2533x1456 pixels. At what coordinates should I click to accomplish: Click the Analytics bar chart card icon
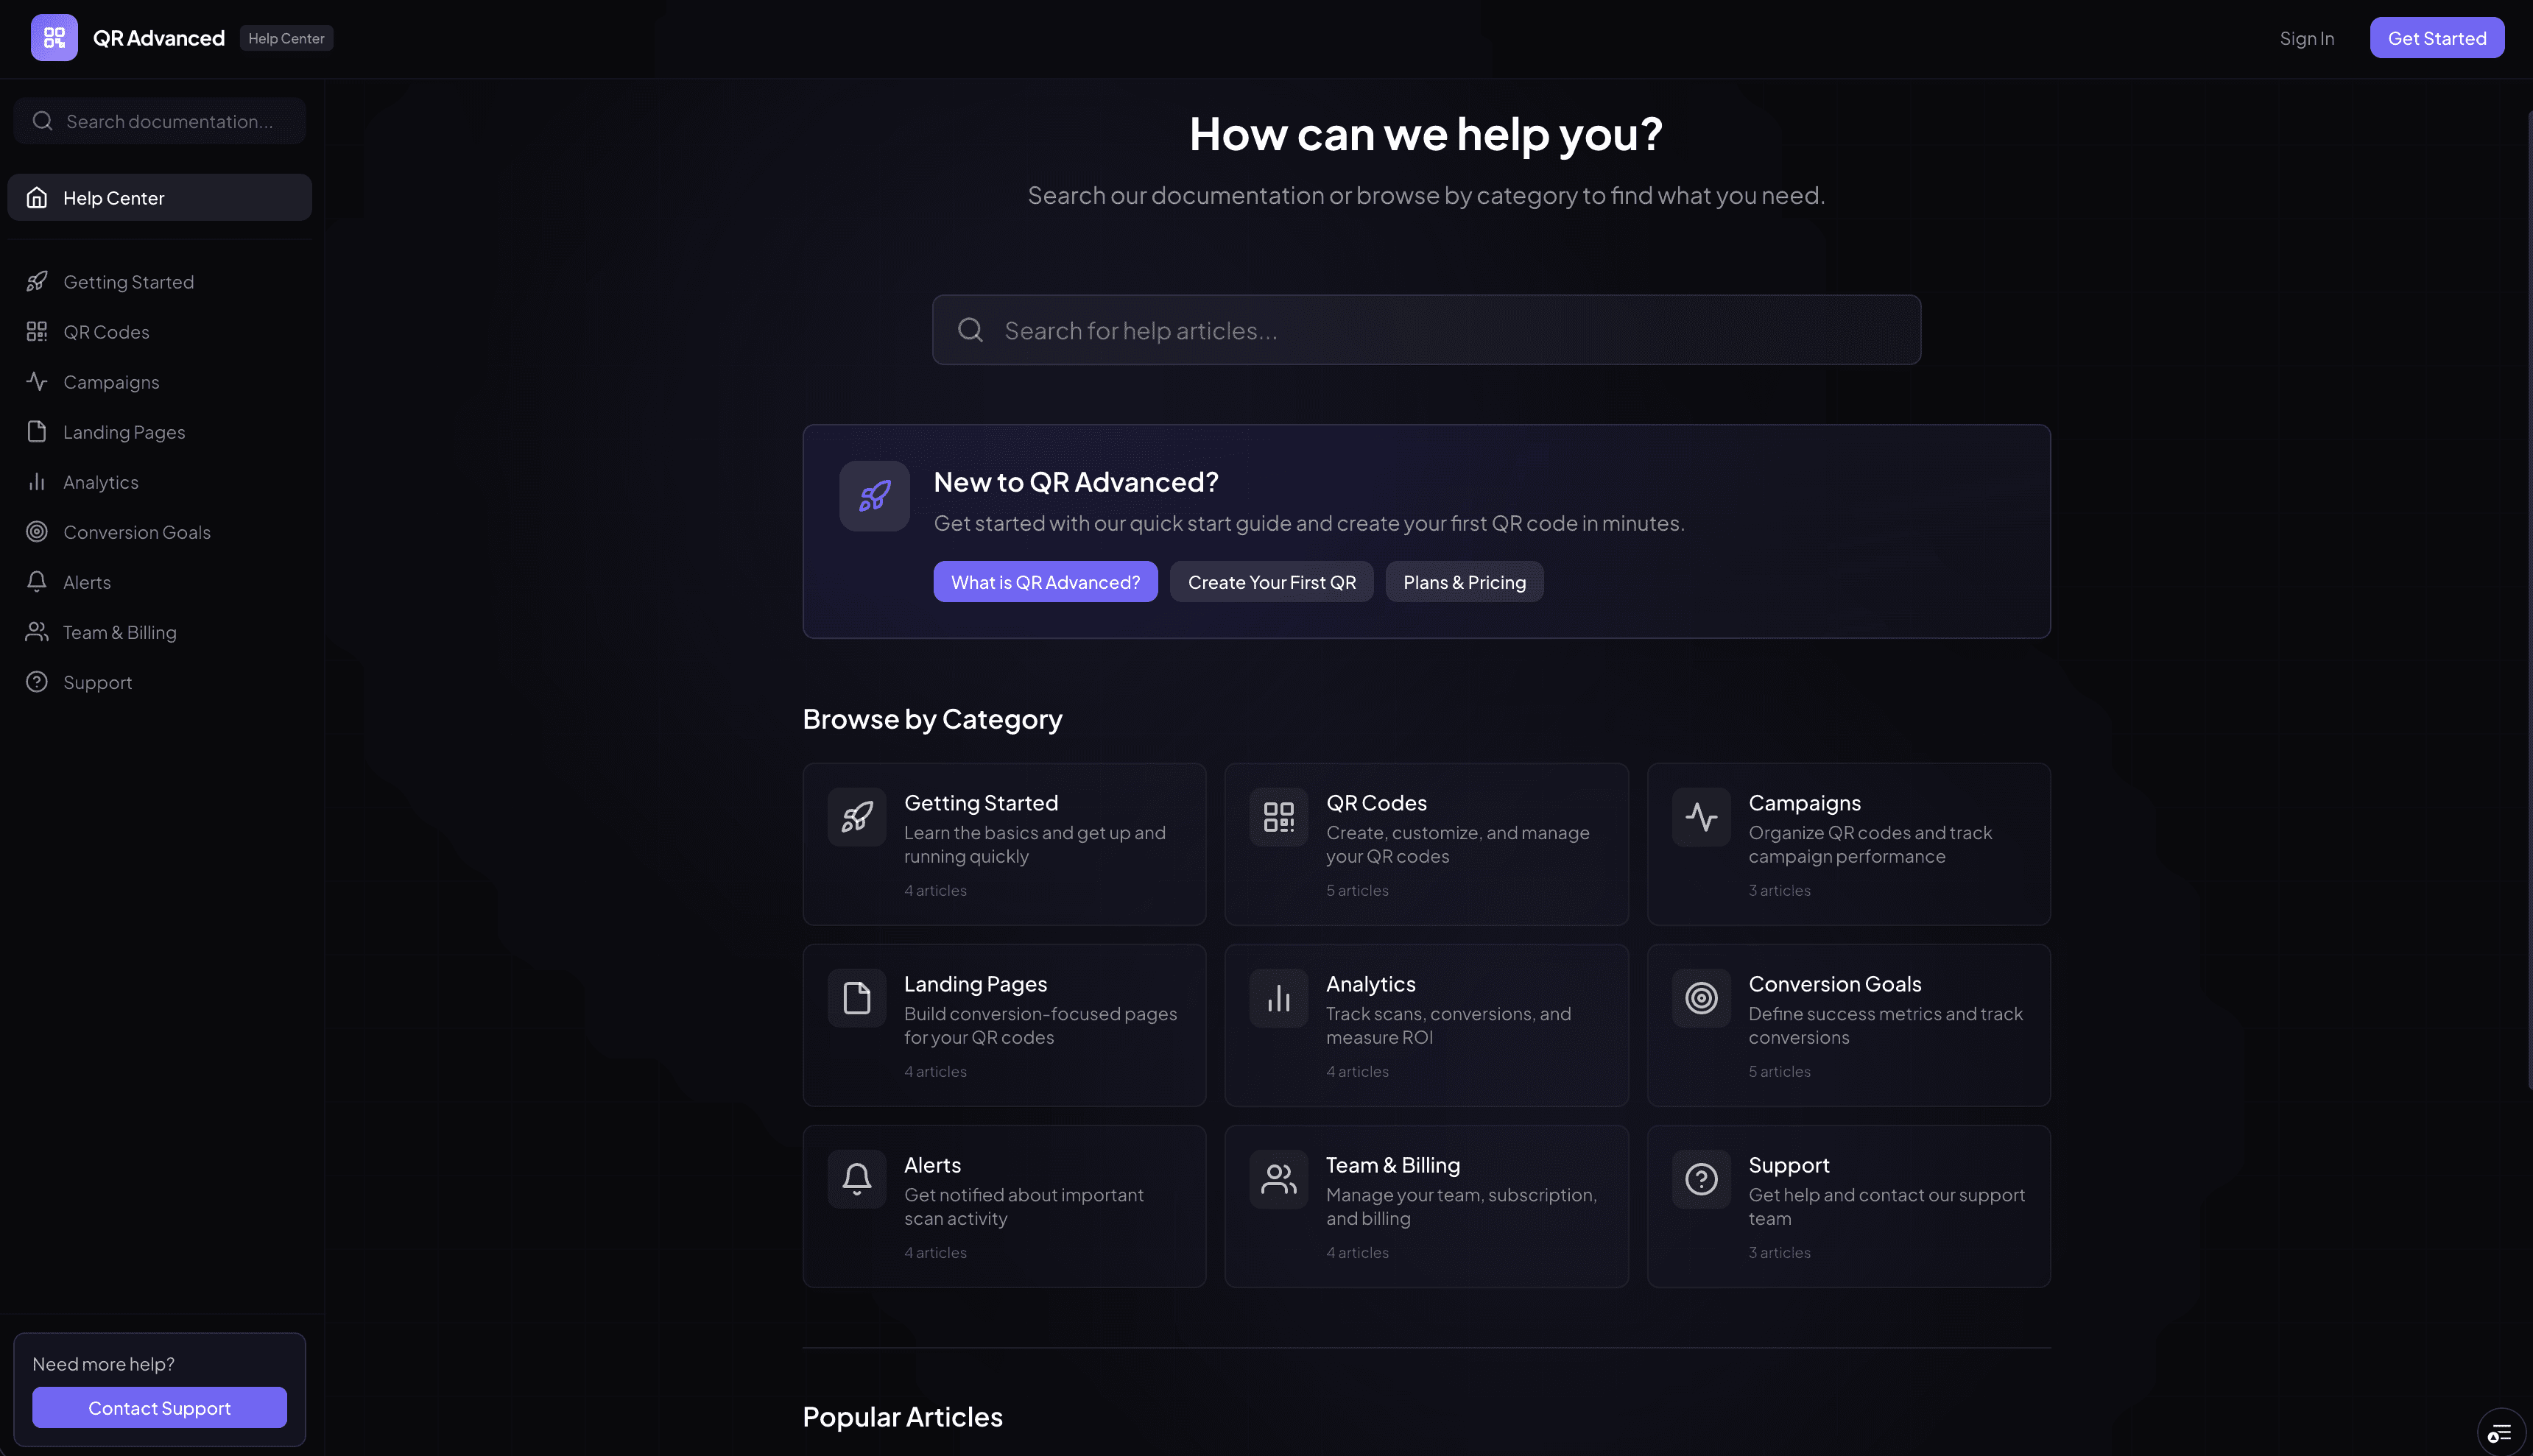click(1278, 998)
